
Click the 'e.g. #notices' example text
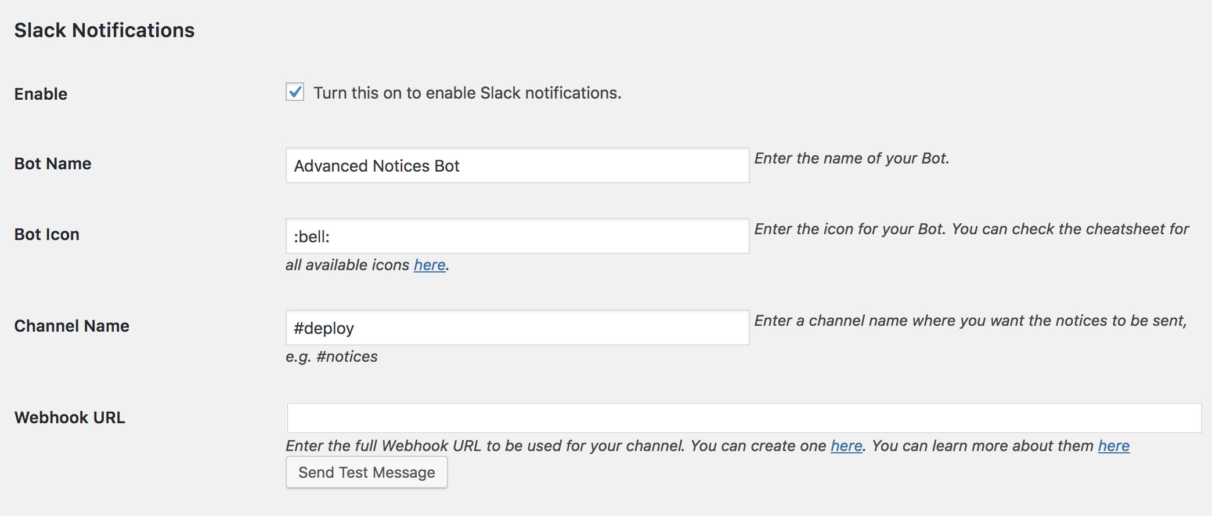pyautogui.click(x=331, y=357)
